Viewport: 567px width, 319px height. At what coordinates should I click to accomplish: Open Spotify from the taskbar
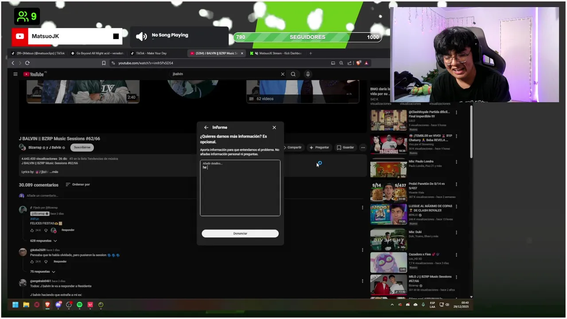coord(80,305)
